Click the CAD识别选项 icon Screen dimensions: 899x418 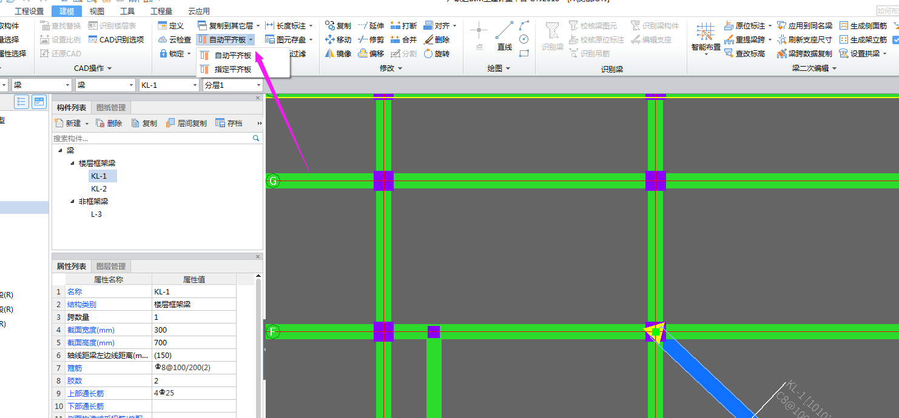pos(93,39)
